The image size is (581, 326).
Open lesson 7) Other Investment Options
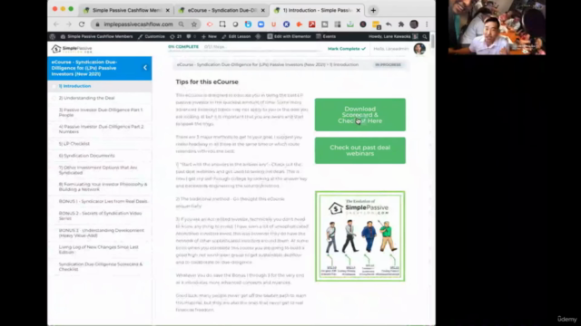(x=98, y=170)
